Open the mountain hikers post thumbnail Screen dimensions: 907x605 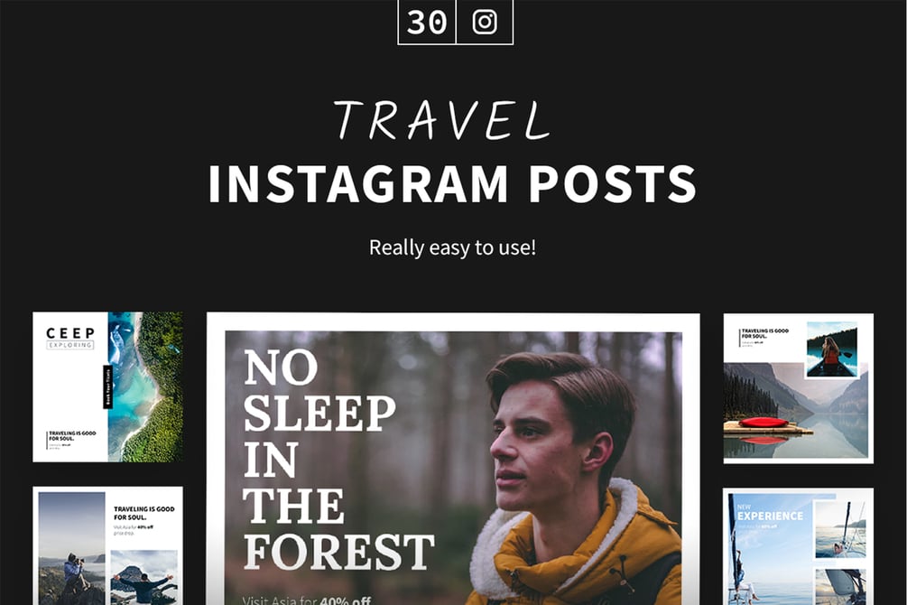107,545
